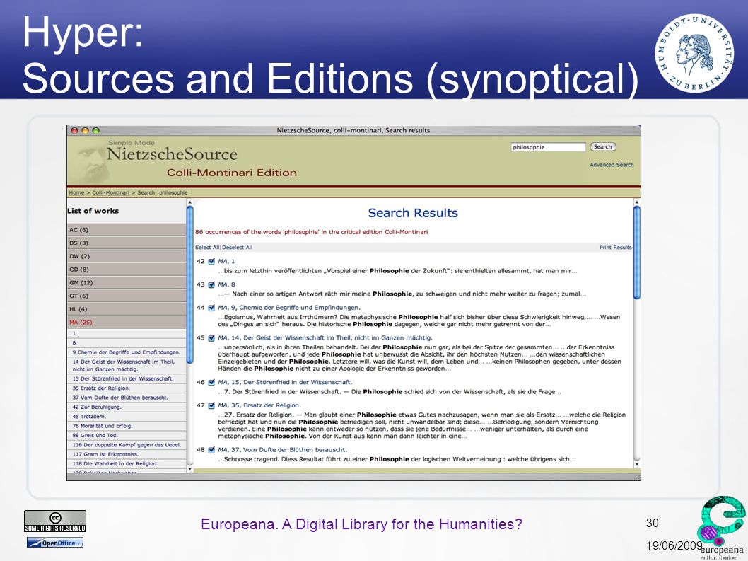748x561 pixels.
Task: Click the list of works scrollbar thumb
Action: pos(190,284)
